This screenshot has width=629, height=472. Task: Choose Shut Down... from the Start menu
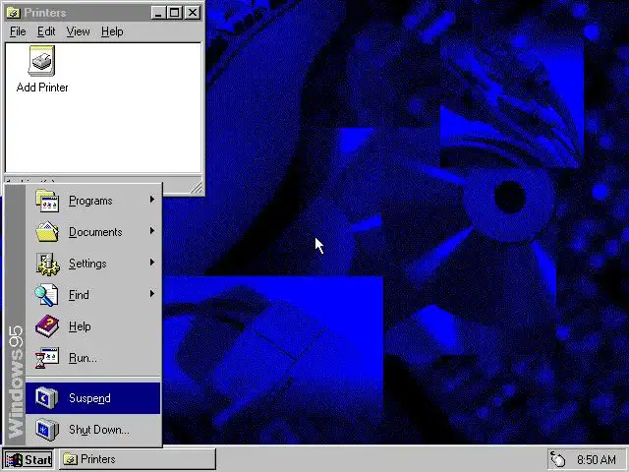[x=93, y=430]
